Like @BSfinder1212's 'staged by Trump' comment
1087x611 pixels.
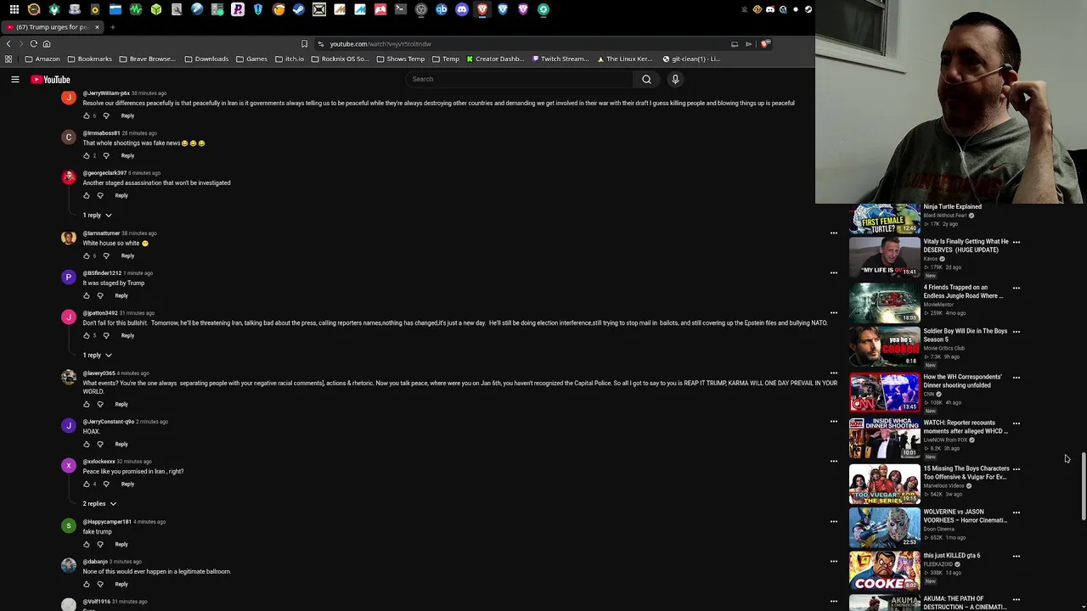86,295
